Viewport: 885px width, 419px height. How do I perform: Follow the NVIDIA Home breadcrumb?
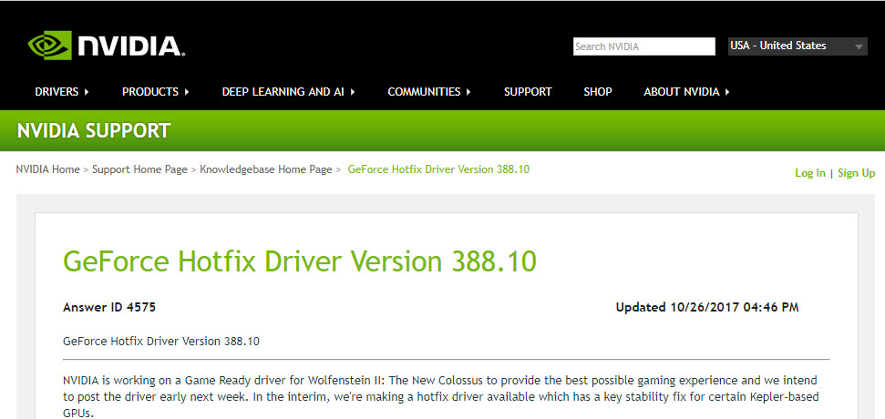48,169
